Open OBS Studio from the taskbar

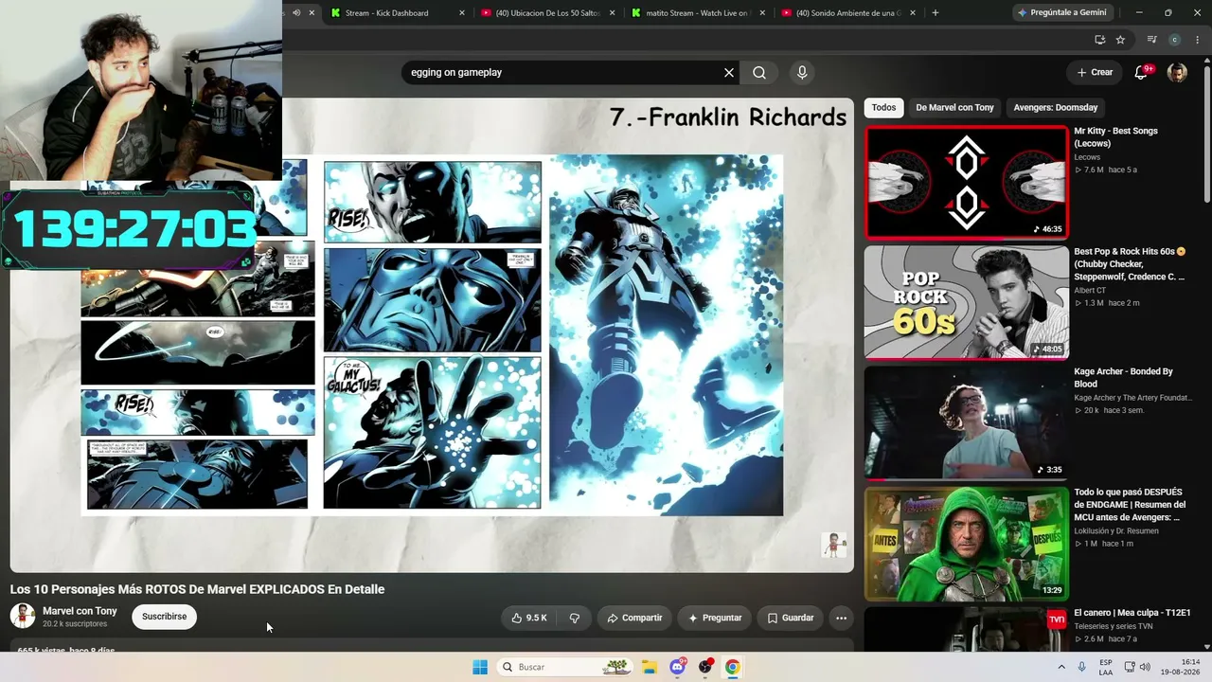pos(705,667)
